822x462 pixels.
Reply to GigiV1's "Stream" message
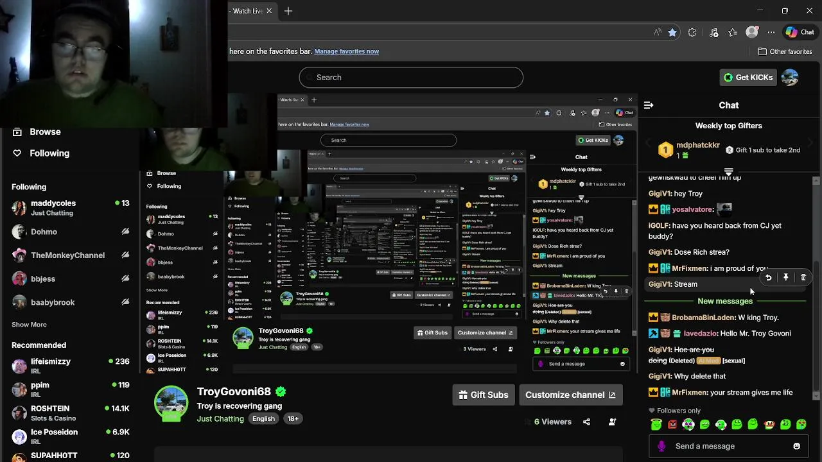(768, 278)
